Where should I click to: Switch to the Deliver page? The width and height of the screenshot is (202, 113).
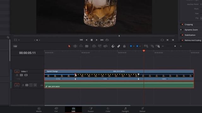coord(142,110)
